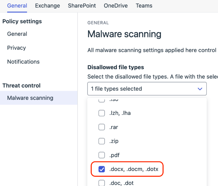Click the .pdf option label

click(114, 155)
